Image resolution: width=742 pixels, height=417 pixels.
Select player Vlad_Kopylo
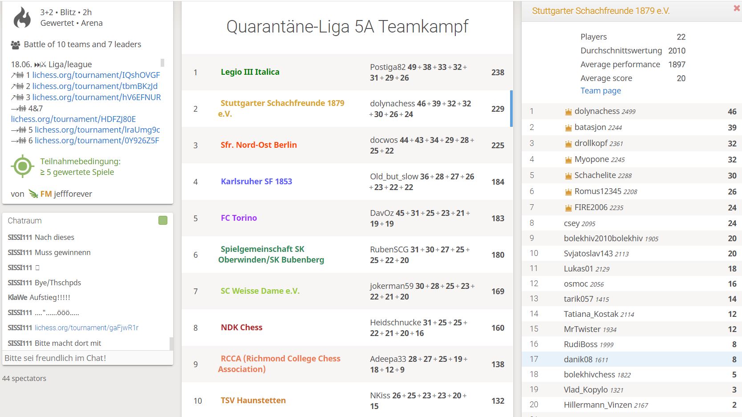(x=632, y=390)
